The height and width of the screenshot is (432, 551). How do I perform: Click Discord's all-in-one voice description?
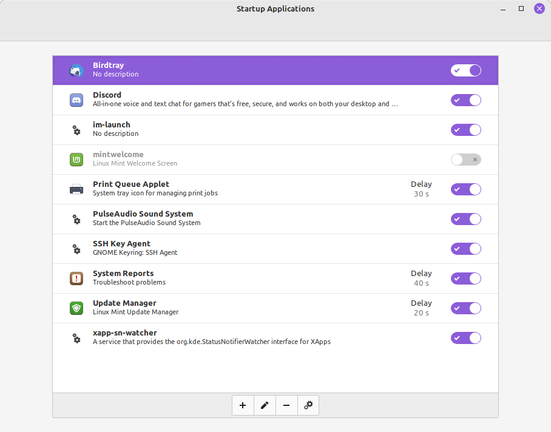245,104
